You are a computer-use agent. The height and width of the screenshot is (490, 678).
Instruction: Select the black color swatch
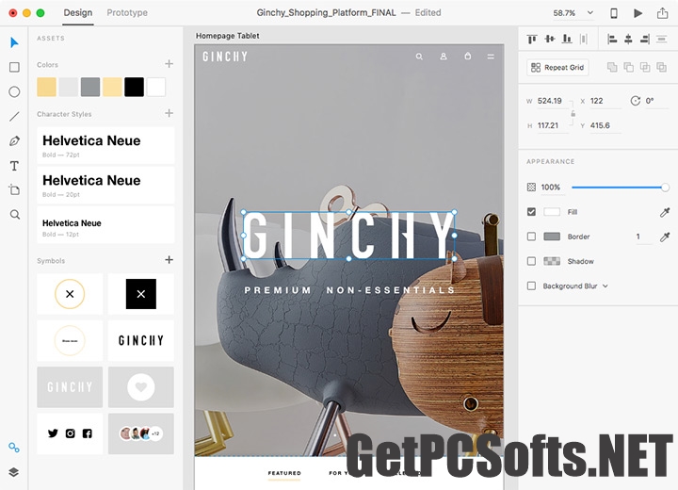coord(134,87)
